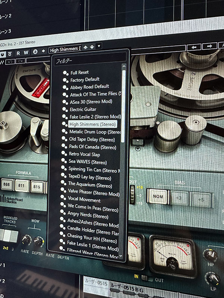Select tape formula 815 button
The width and height of the screenshot is (224, 298).
pos(37,187)
